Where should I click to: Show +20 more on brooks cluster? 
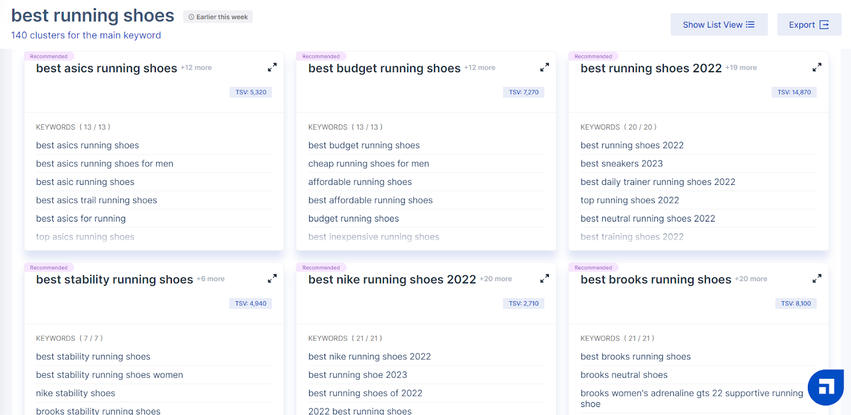[751, 279]
